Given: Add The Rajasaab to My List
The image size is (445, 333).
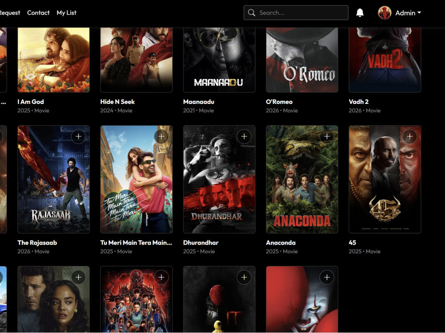Looking at the screenshot, I should (x=79, y=136).
